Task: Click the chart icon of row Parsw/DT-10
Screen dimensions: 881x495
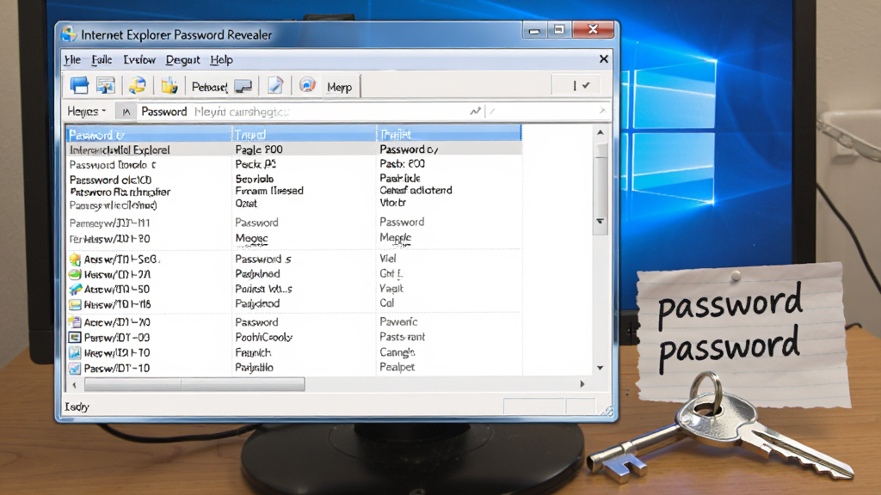Action: (75, 368)
